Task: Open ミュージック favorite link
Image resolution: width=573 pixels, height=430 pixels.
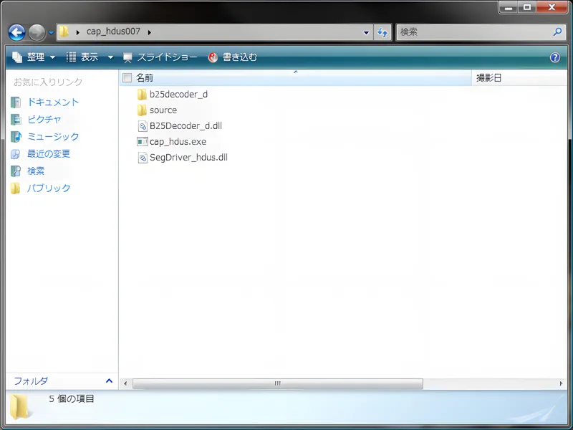Action: (52, 137)
